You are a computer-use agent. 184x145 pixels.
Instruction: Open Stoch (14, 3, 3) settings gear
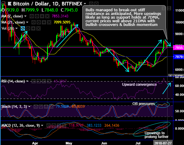tap(41, 107)
